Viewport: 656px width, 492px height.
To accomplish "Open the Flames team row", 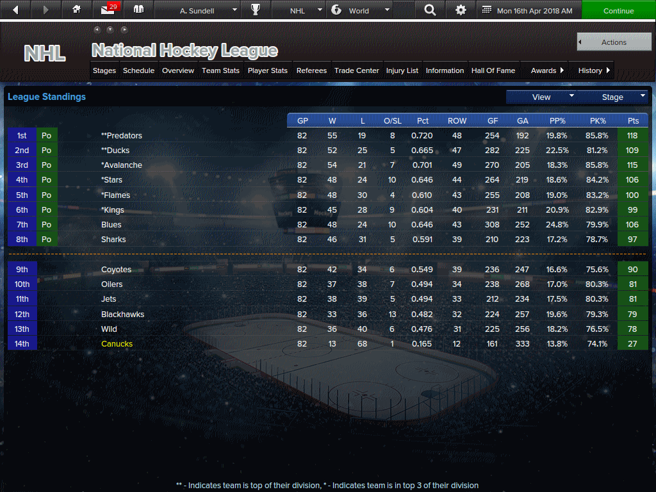I will point(327,195).
